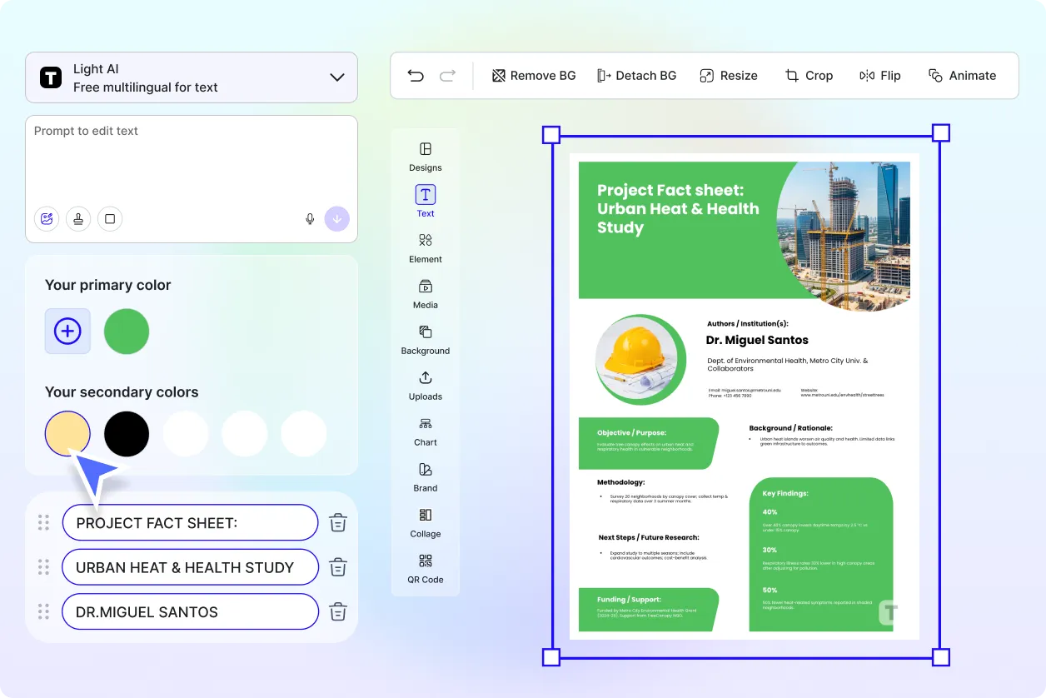This screenshot has width=1046, height=698.
Task: Click the redo arrow in the toolbar
Action: (x=447, y=76)
